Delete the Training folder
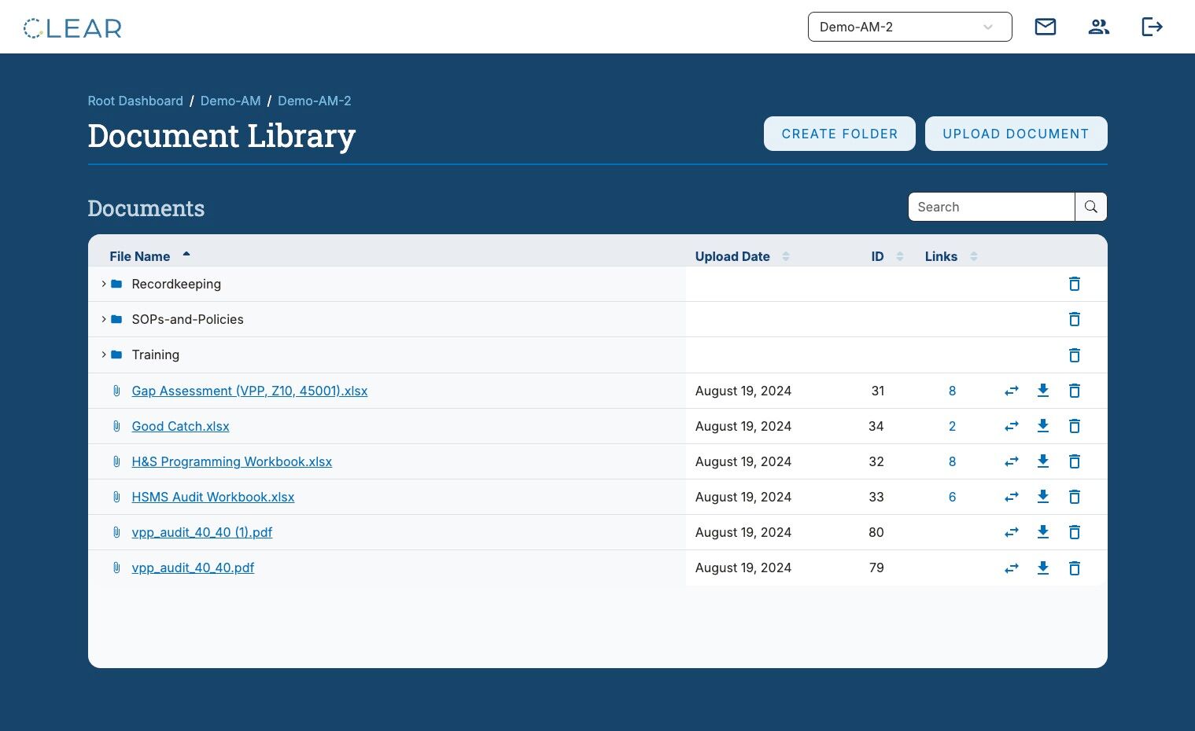 (x=1075, y=354)
